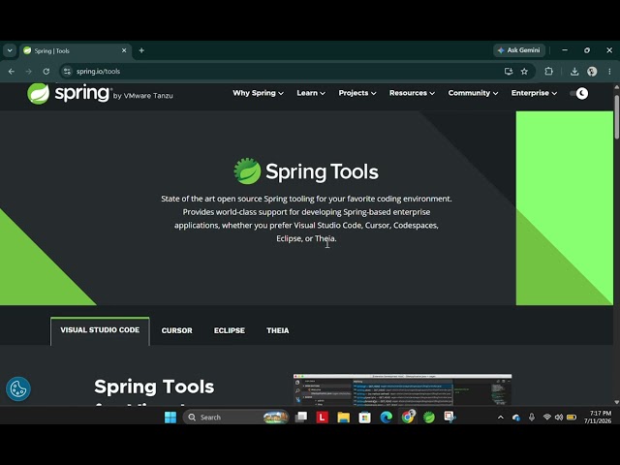Open the tab search dropdown arrow

coord(10,50)
